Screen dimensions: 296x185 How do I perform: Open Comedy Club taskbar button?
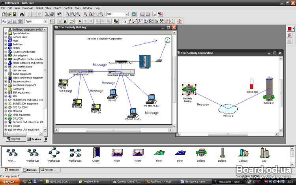(127, 181)
